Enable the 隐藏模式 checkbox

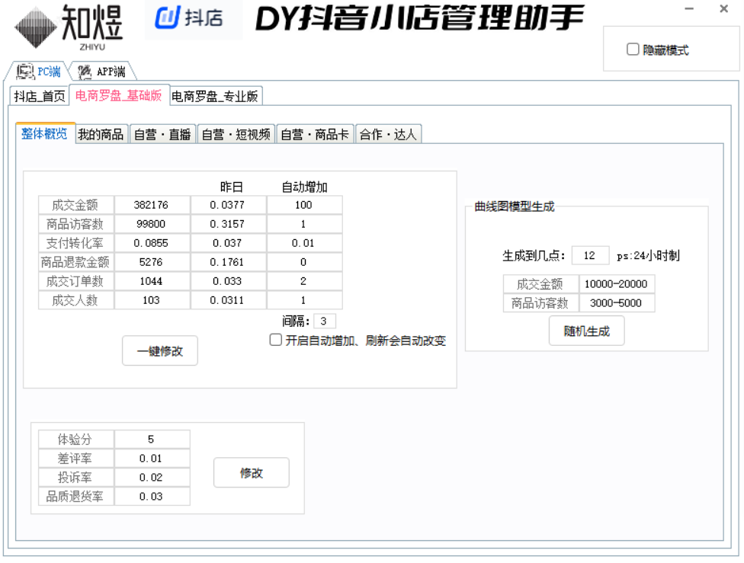[633, 50]
